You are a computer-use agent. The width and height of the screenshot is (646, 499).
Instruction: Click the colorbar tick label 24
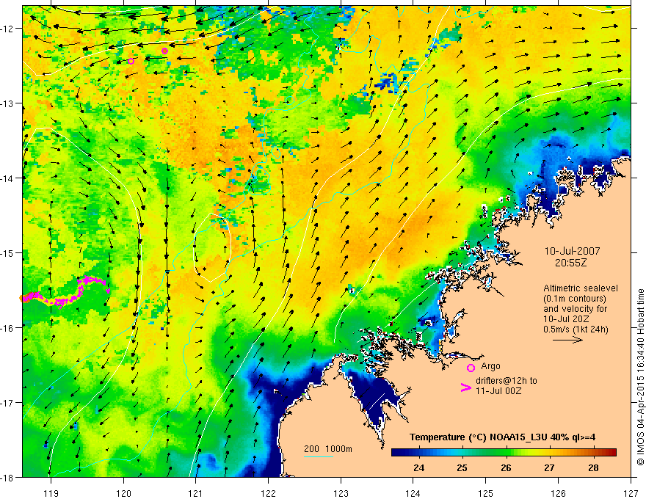[418, 467]
